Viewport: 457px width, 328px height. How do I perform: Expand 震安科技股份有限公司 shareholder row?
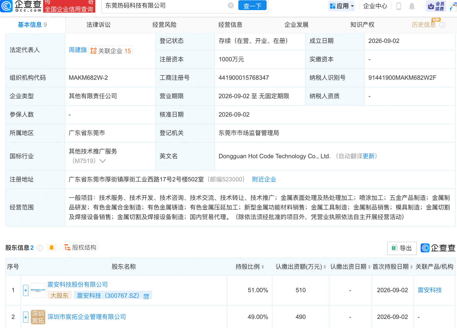(x=26, y=290)
